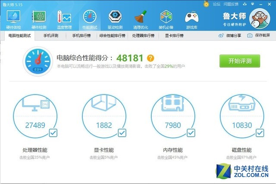The width and height of the screenshot is (276, 184).
Task: Click the 磁盘性能 label
Action: pyautogui.click(x=241, y=150)
